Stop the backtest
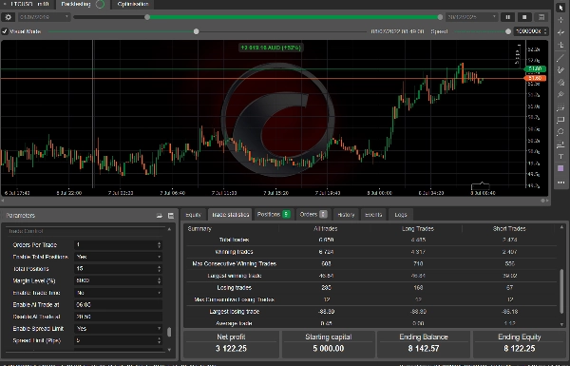570x366 pixels. [x=524, y=17]
